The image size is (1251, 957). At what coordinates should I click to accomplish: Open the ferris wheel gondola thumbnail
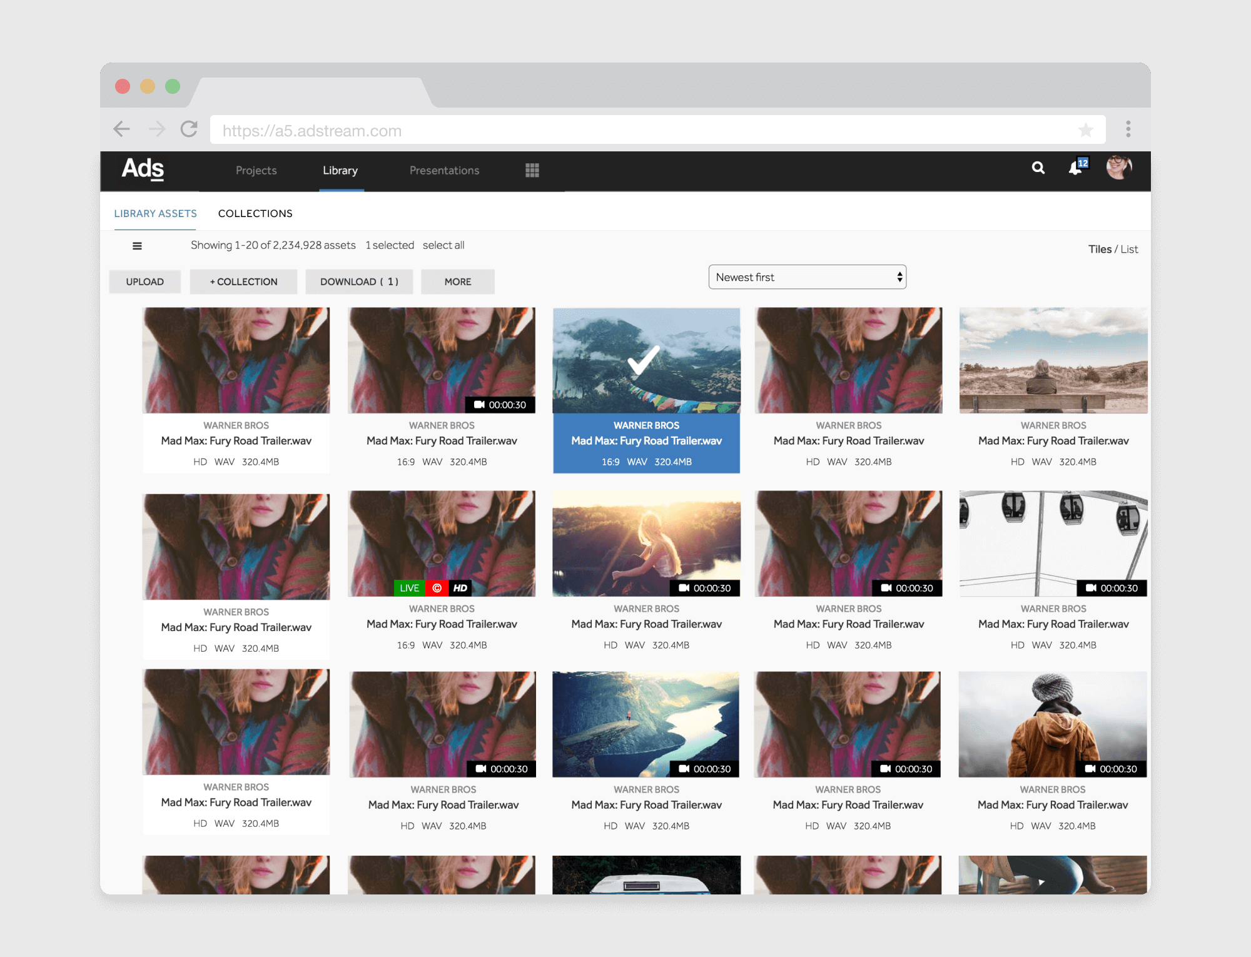point(1053,543)
